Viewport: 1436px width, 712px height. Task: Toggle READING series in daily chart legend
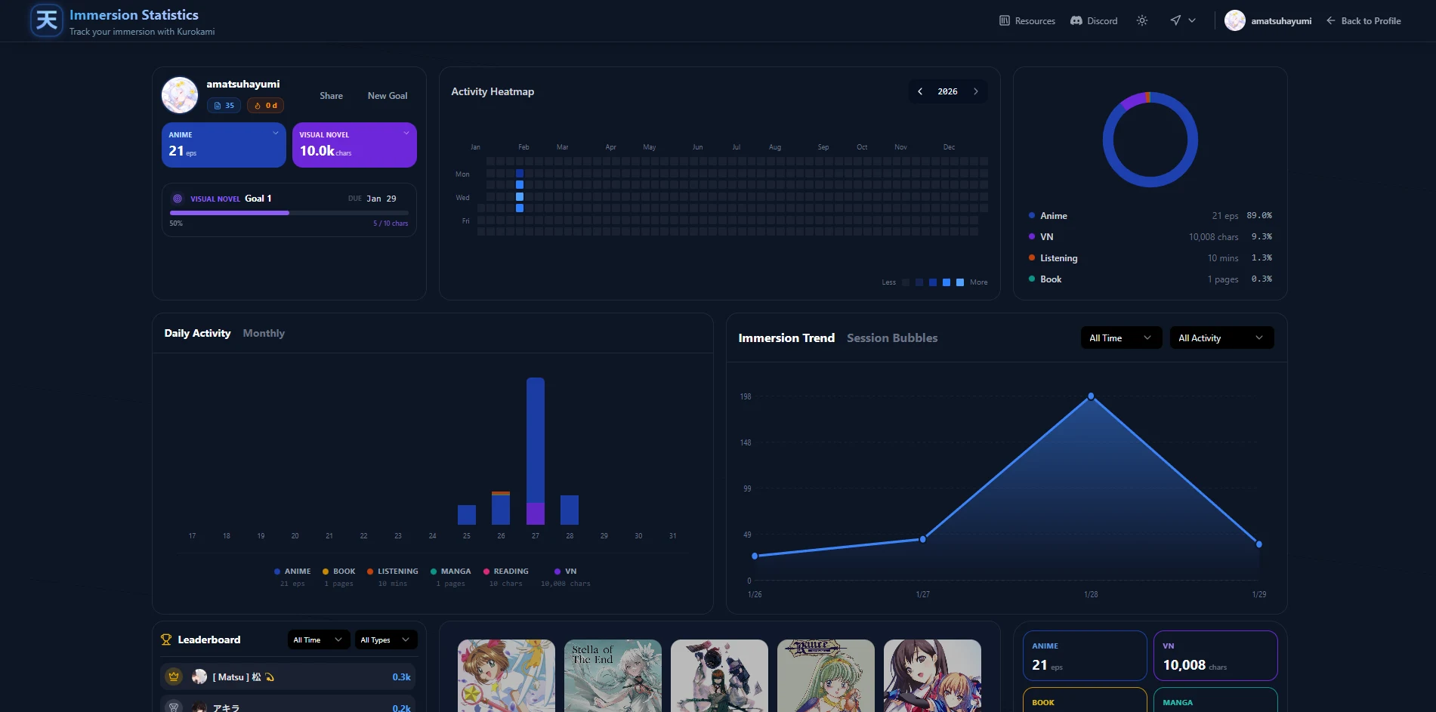coord(506,572)
